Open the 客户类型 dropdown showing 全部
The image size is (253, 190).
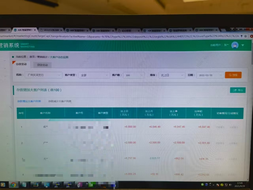(94, 75)
